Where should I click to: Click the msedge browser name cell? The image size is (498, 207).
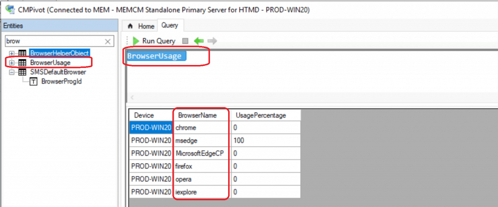pyautogui.click(x=202, y=141)
